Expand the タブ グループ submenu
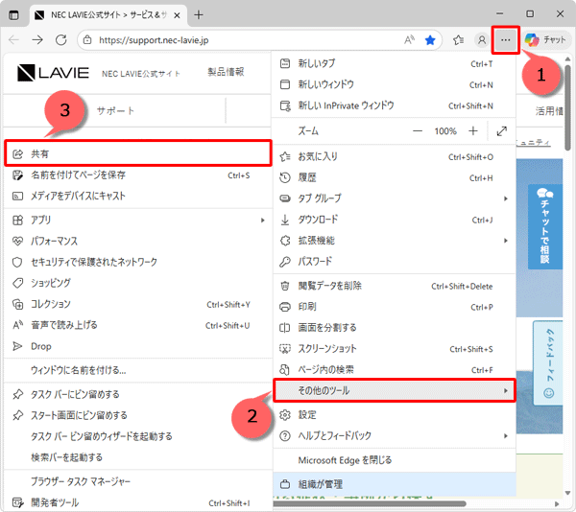576x512 pixels. pyautogui.click(x=394, y=198)
